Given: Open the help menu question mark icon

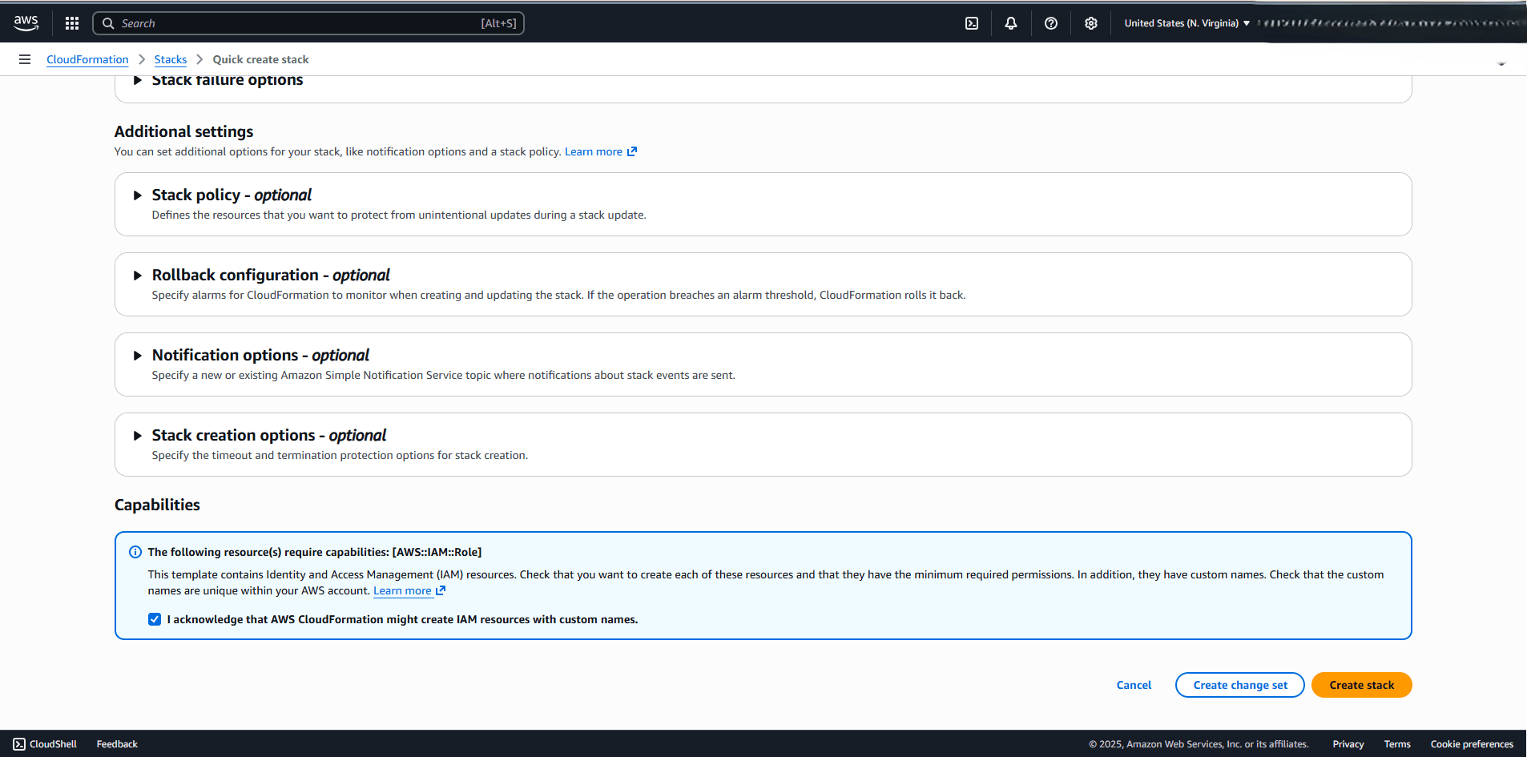Looking at the screenshot, I should click(x=1050, y=22).
